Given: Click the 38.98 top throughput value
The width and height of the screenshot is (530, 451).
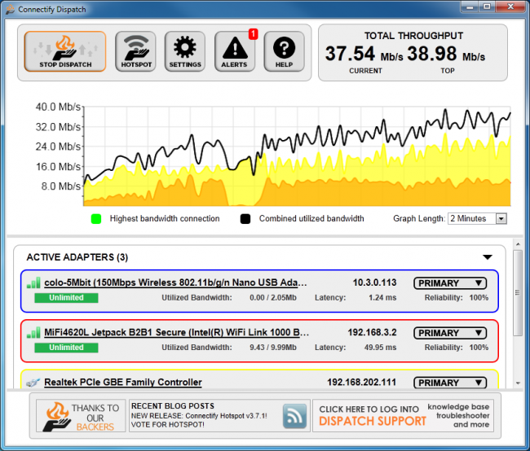Looking at the screenshot, I should 431,54.
